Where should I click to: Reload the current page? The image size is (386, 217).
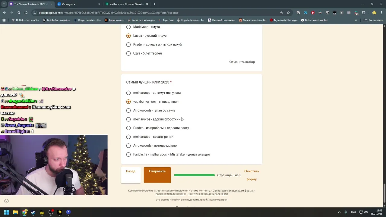(x=19, y=13)
